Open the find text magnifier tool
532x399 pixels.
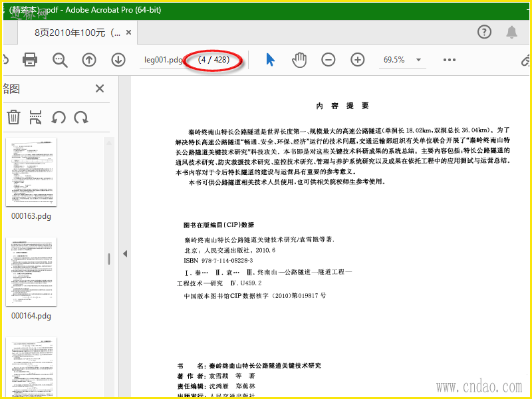tap(60, 60)
